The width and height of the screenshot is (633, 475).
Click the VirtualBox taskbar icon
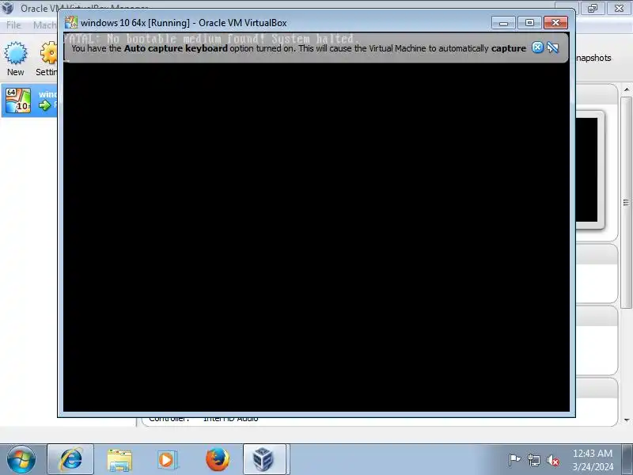click(x=264, y=460)
